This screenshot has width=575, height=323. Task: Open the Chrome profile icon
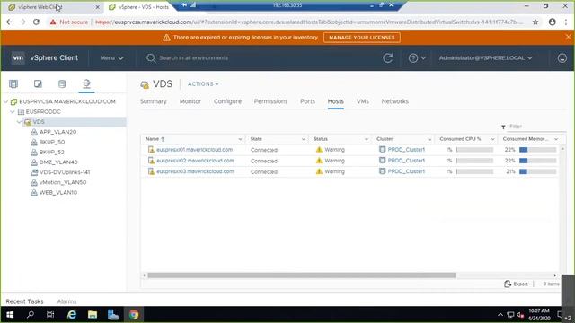tap(553, 22)
